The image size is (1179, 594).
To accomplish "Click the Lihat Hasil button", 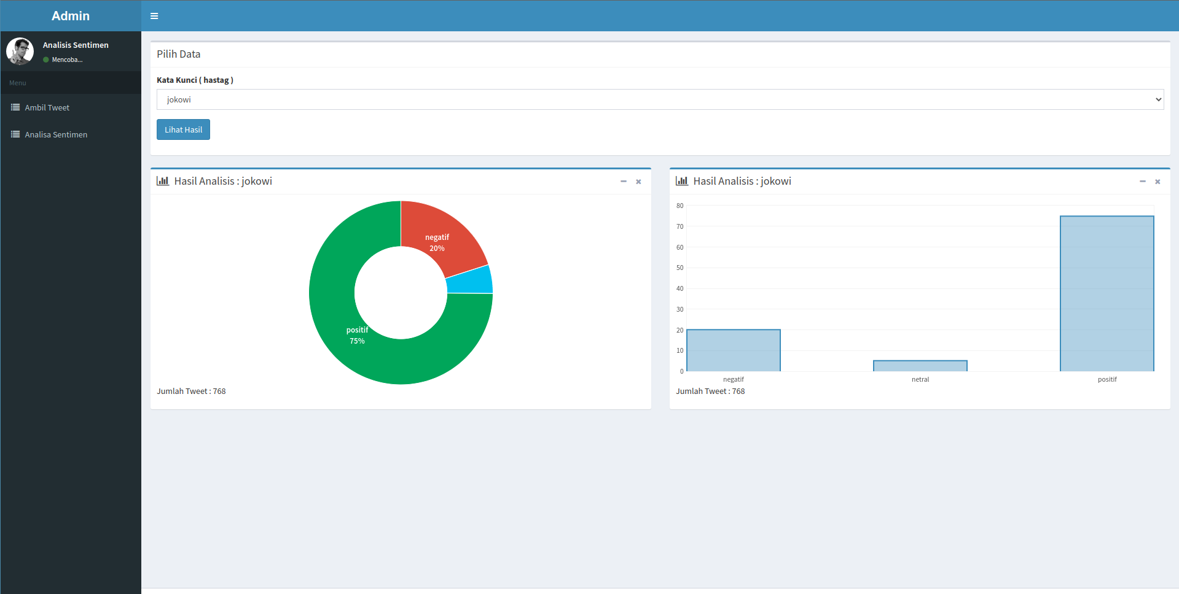I will click(x=183, y=129).
